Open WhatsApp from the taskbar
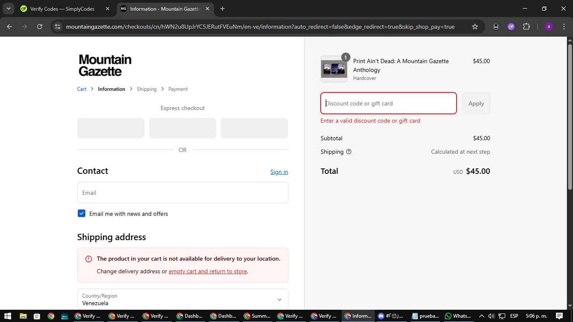The image size is (573, 322). 458,316
